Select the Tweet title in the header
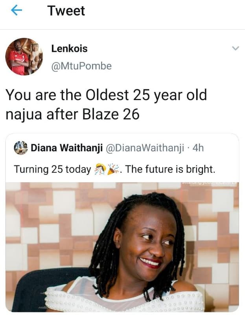 (x=66, y=10)
